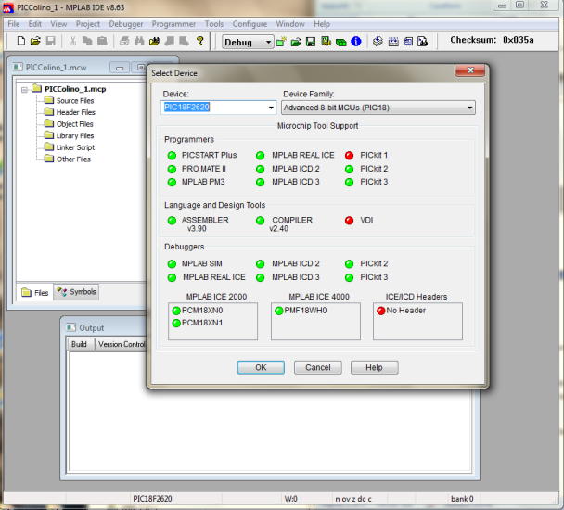Open the Tools menu
Screen dimensions: 564x510
click(214, 24)
